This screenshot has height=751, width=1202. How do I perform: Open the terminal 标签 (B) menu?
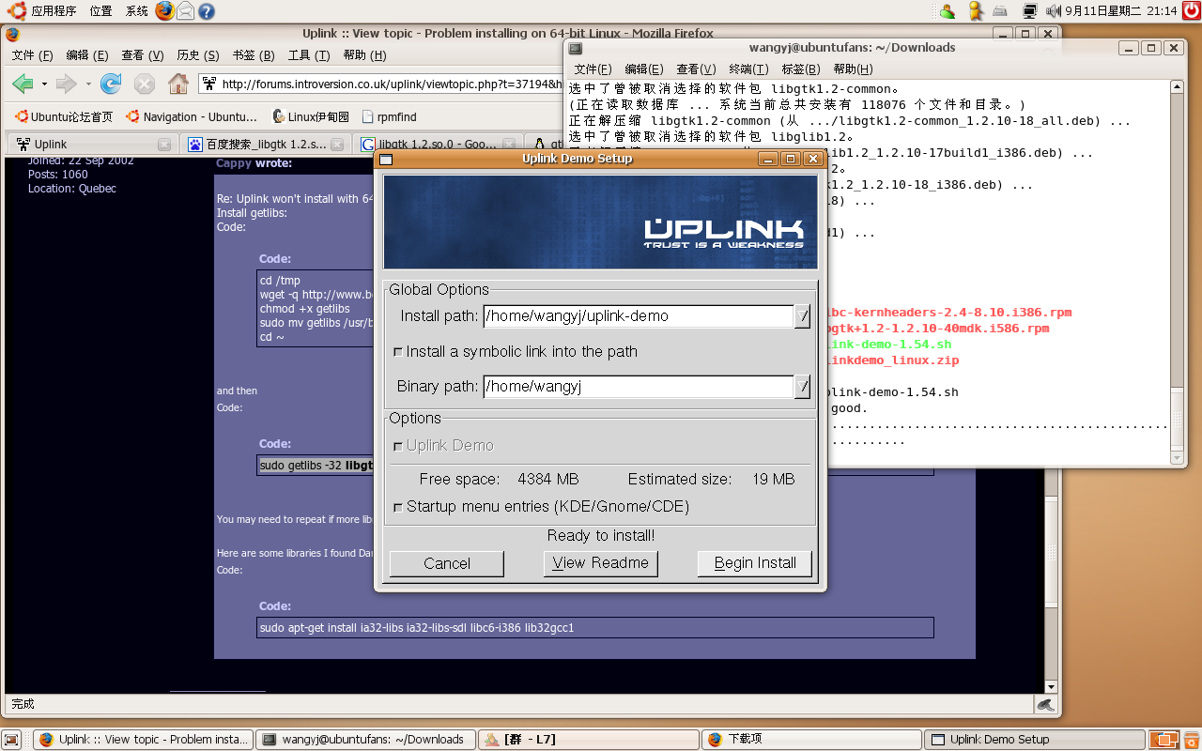tap(801, 69)
